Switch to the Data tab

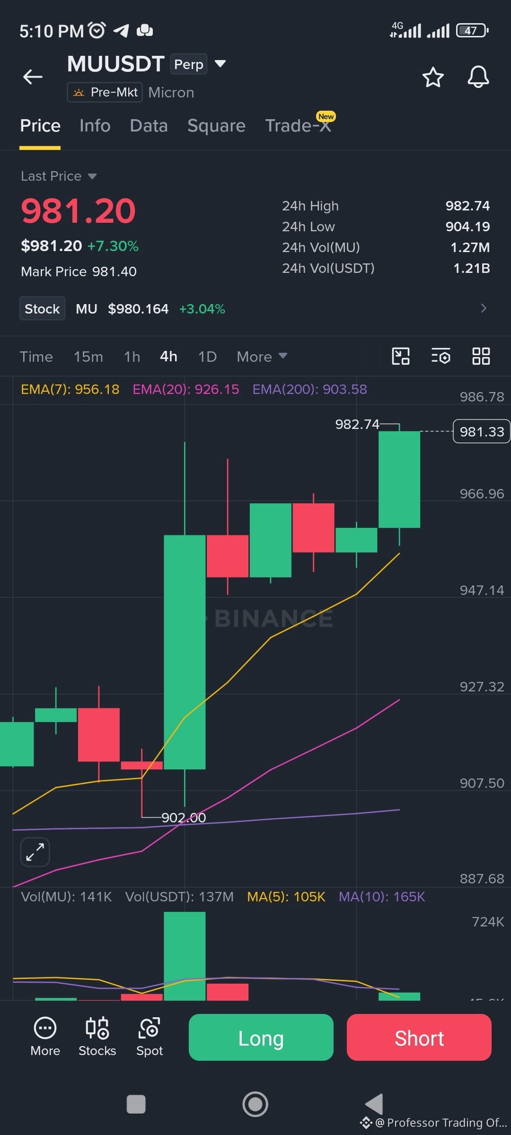(x=149, y=126)
